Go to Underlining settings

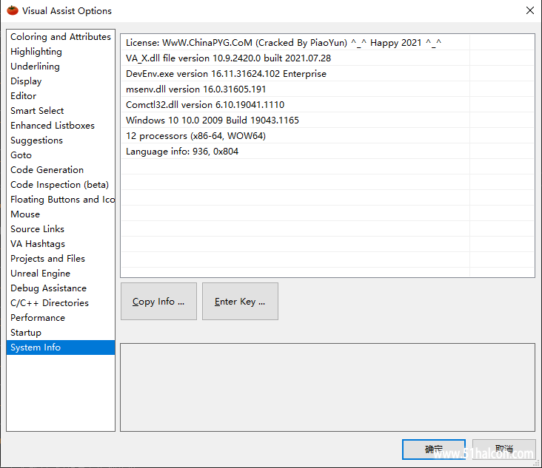pos(61,67)
